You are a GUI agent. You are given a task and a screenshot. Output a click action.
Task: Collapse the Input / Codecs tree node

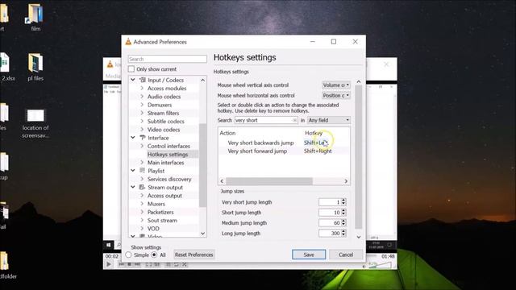coord(133,80)
